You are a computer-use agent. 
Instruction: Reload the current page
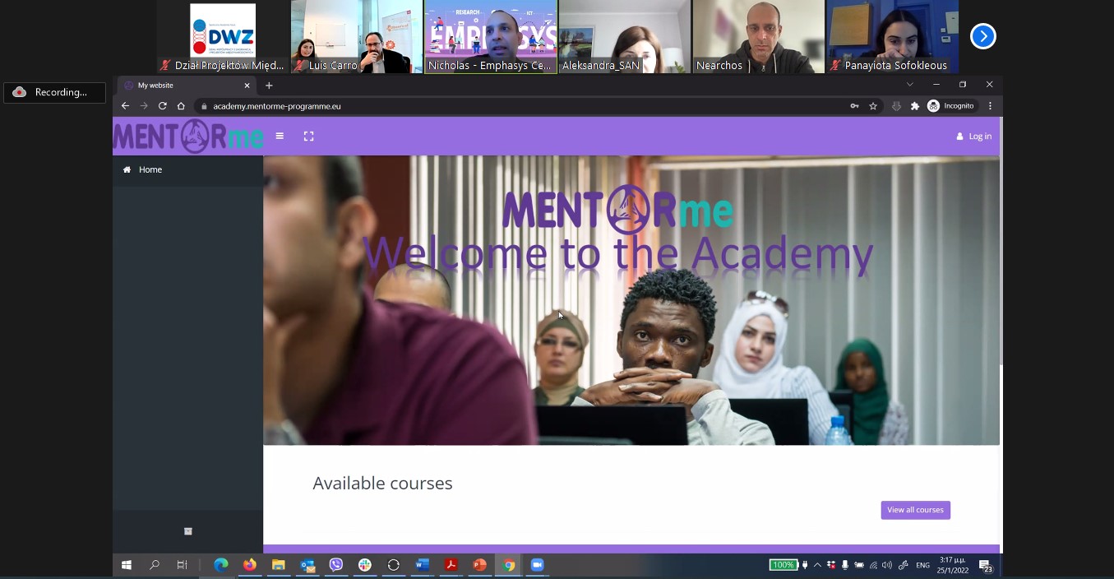pyautogui.click(x=163, y=106)
